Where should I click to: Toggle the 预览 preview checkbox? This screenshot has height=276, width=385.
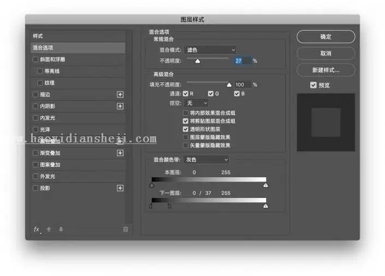(313, 85)
